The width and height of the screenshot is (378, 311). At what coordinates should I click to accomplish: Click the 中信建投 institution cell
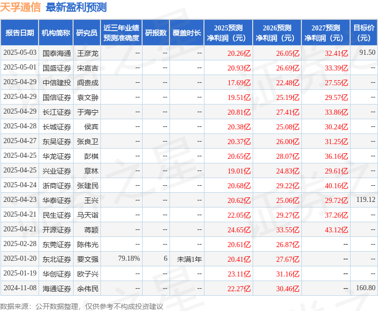[57, 83]
